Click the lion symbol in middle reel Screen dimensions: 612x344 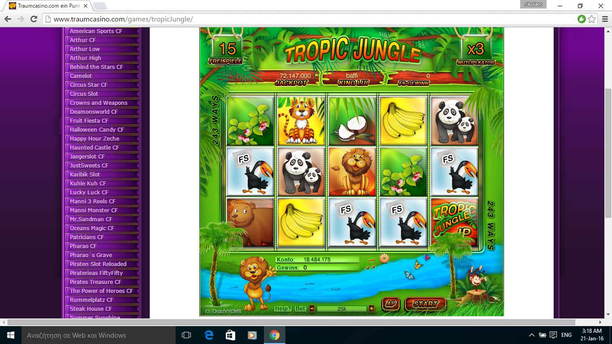(x=352, y=172)
